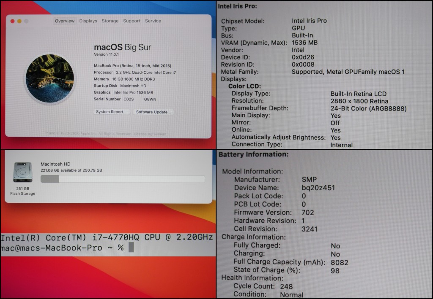Open the Support tab

tap(132, 21)
